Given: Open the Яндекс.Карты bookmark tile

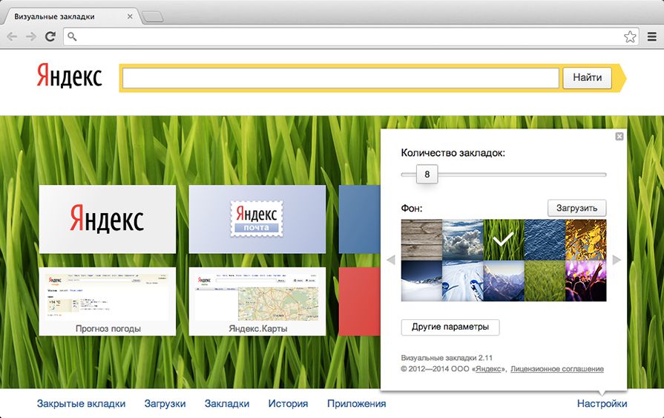Looking at the screenshot, I should (x=257, y=301).
